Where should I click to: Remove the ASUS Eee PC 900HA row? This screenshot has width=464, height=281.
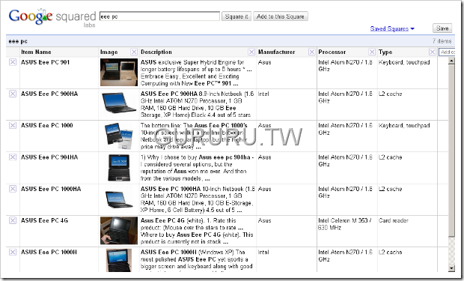pos(13,94)
